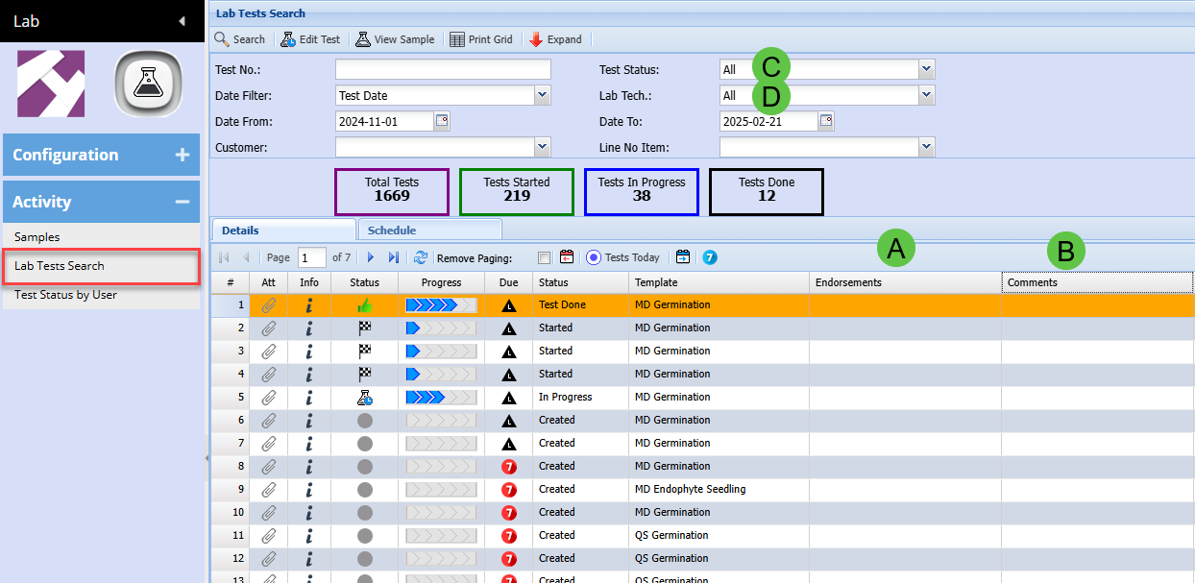
Task: Click the progress bar in row 1
Action: tap(441, 305)
